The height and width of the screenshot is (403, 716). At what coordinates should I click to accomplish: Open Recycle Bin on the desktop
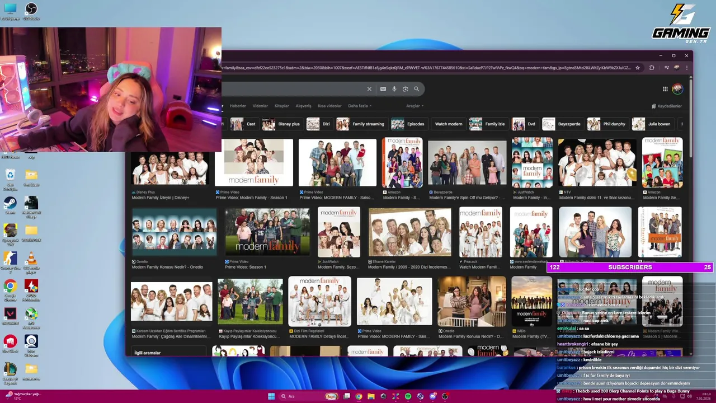[x=10, y=180]
